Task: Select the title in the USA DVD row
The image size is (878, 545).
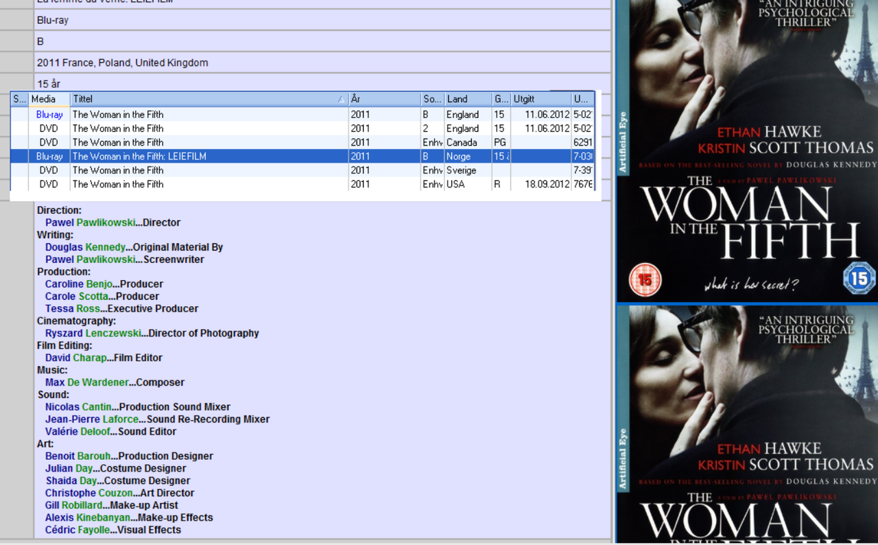Action: click(x=118, y=184)
